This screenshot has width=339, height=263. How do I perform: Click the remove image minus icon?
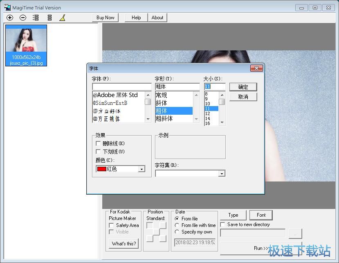tap(23, 18)
